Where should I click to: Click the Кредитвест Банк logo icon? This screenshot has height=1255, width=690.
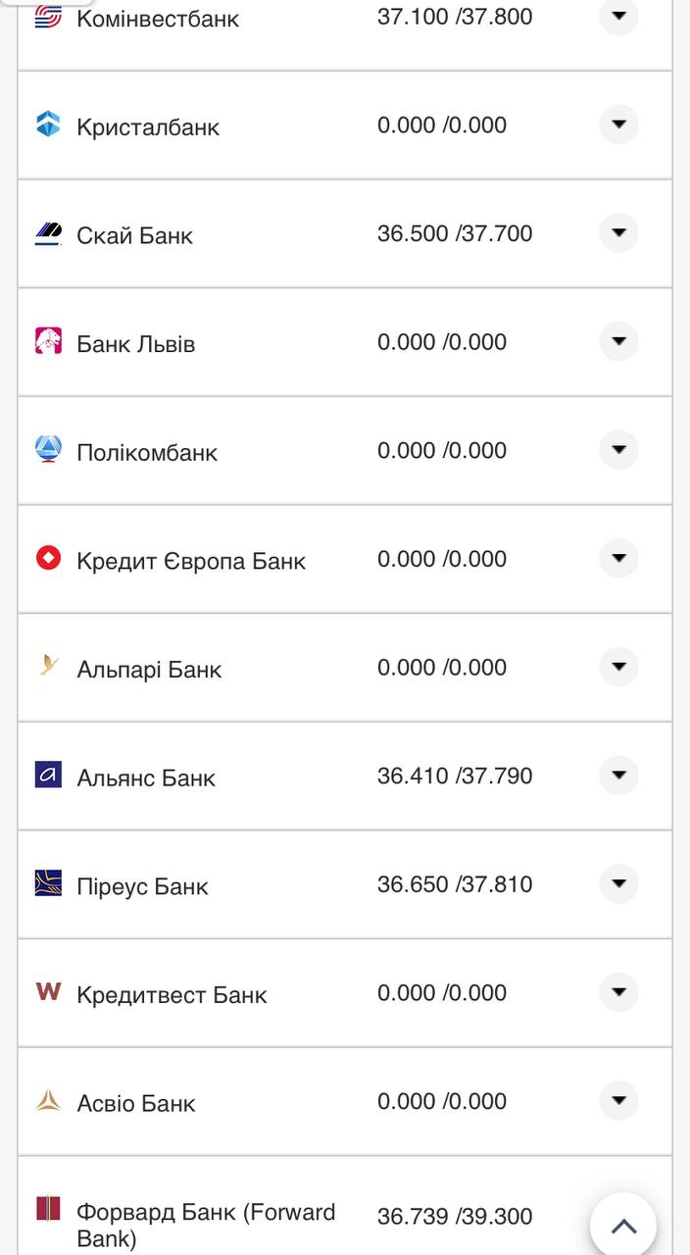tap(48, 992)
